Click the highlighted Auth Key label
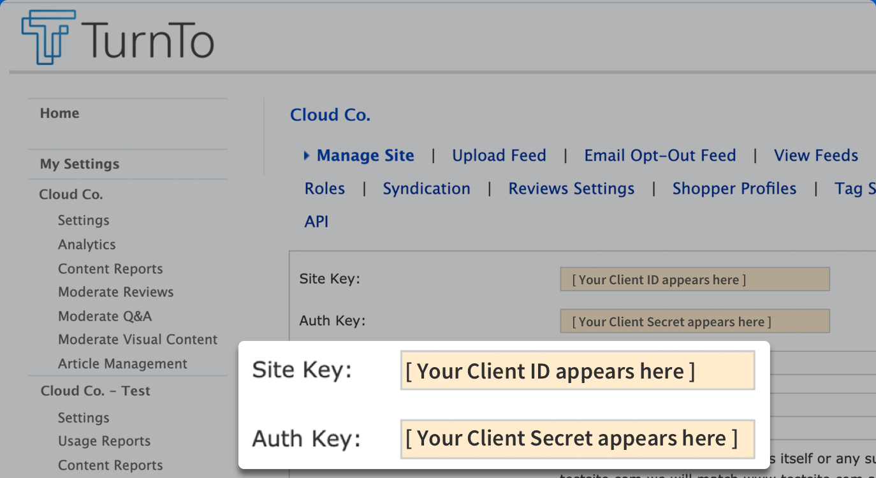This screenshot has height=478, width=876. pos(307,438)
